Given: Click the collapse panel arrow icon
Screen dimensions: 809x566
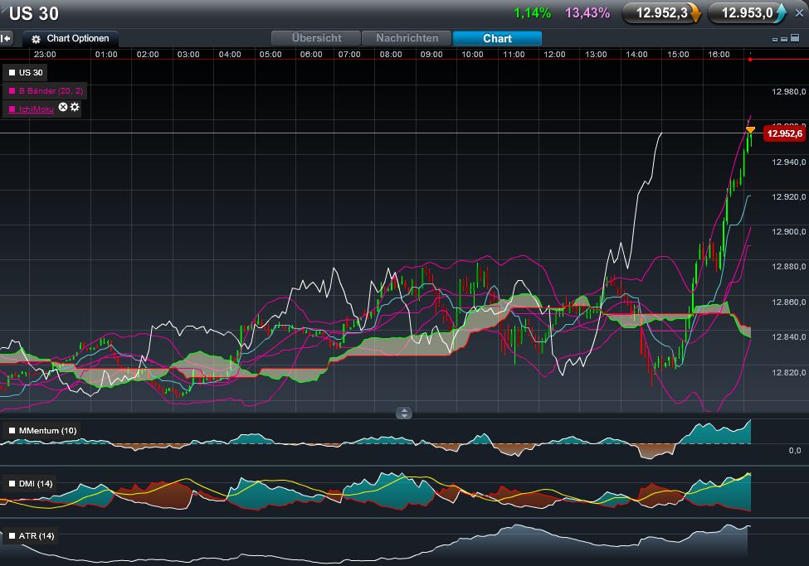Looking at the screenshot, I should pos(6,38).
